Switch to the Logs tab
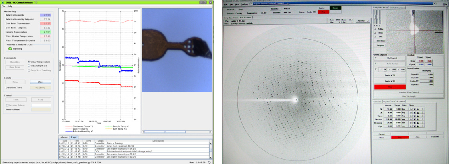The height and width of the screenshot is (164, 449). (x=74, y=137)
